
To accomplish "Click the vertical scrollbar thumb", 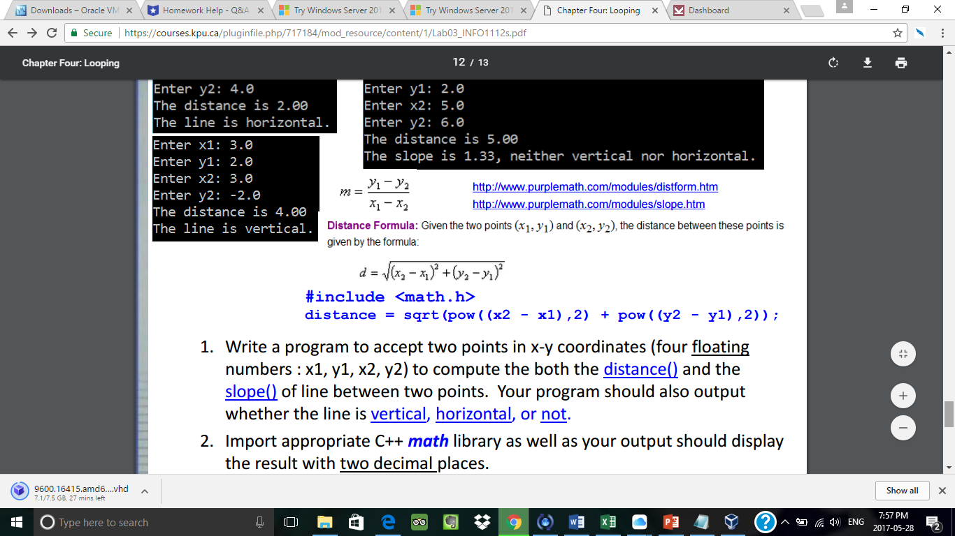I will click(x=949, y=414).
